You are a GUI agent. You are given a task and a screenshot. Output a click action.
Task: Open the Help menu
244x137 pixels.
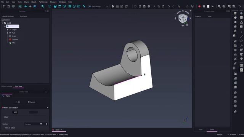point(70,2)
